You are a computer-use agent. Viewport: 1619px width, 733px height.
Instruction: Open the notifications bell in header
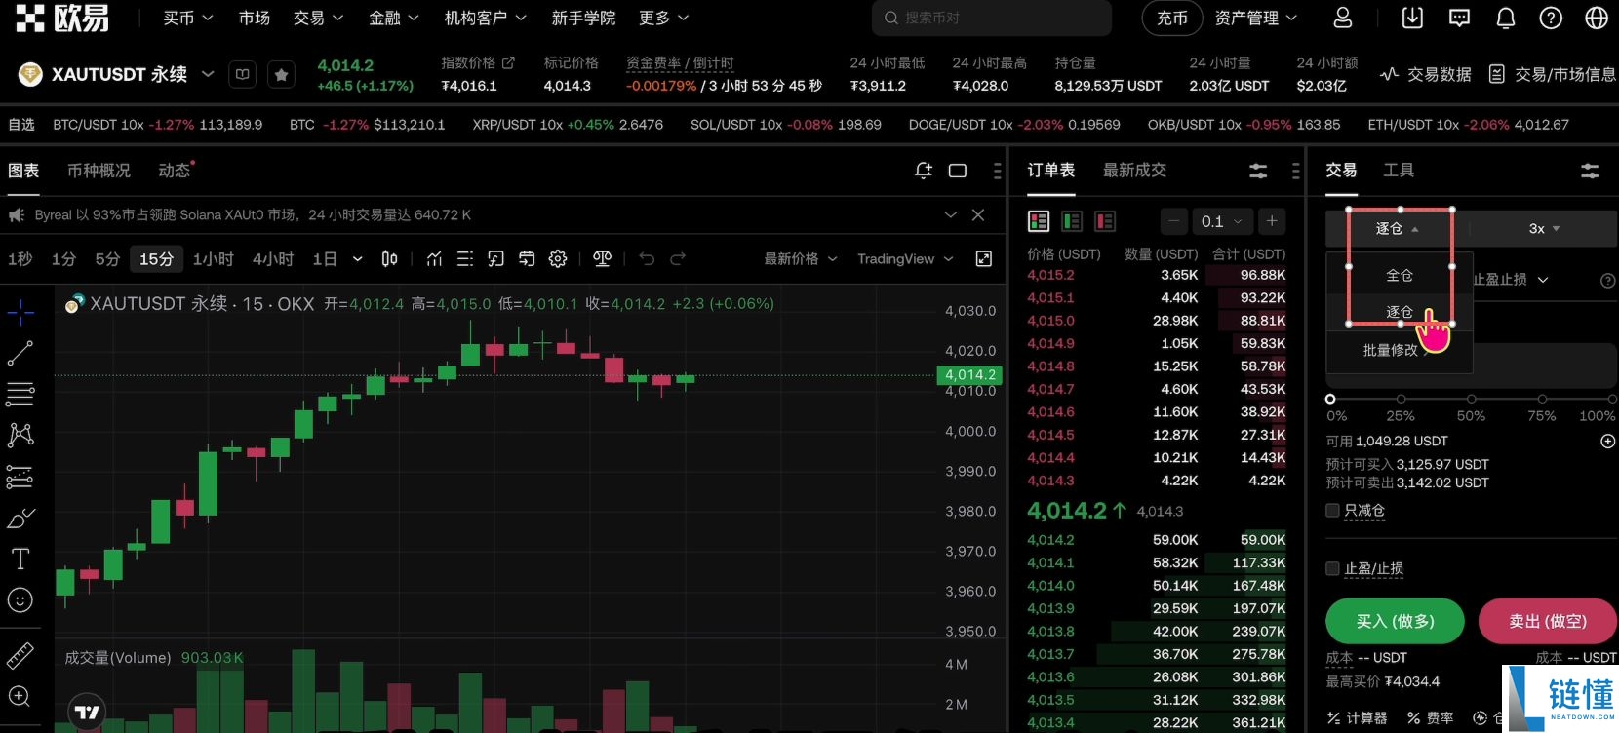coord(1506,18)
